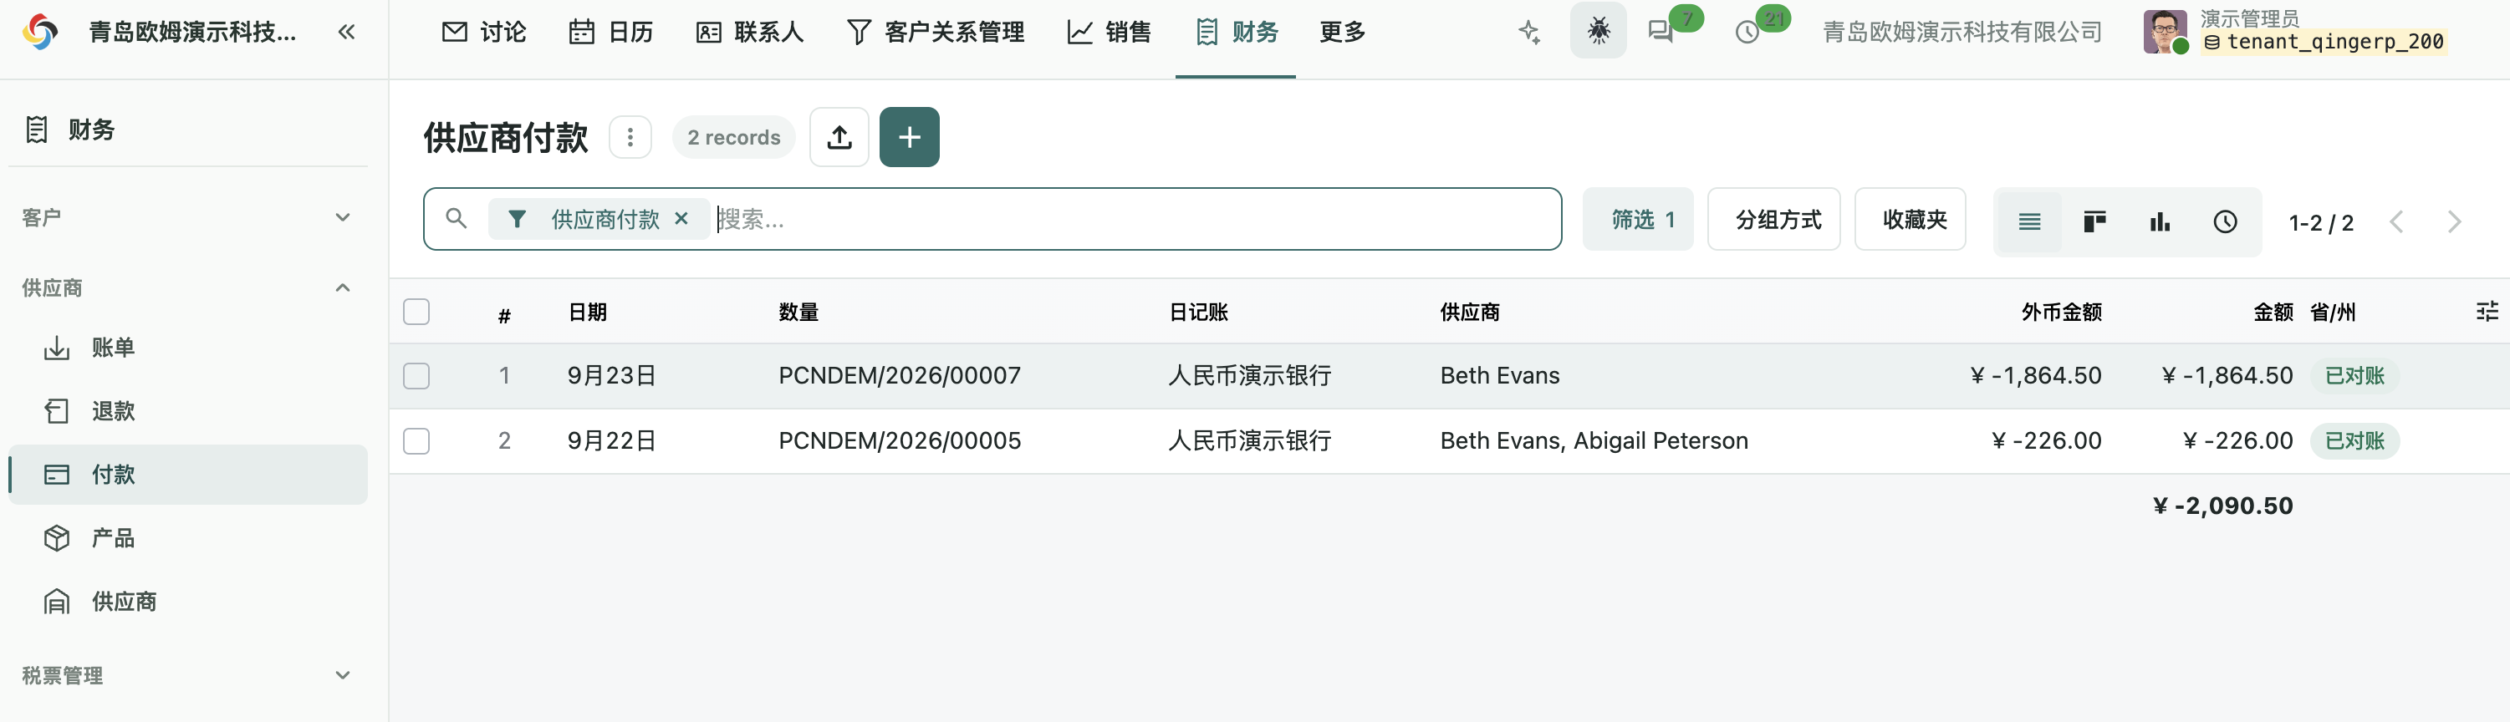Open column settings adjust icon
Screen dimensions: 2510x722
[2487, 312]
